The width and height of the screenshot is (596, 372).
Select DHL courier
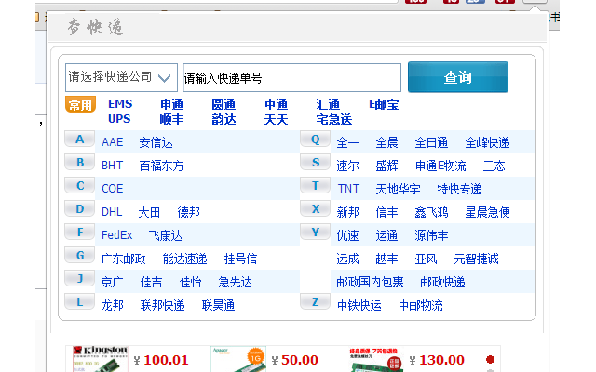(112, 212)
